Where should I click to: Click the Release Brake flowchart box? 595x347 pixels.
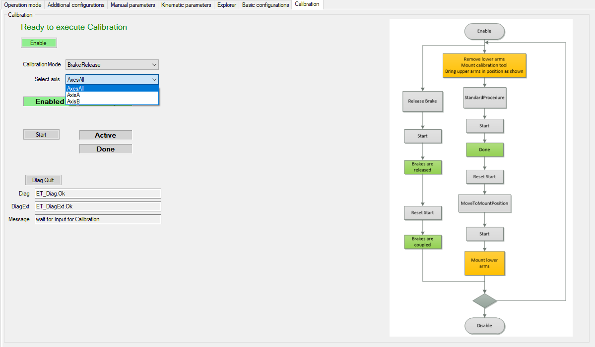click(x=422, y=101)
